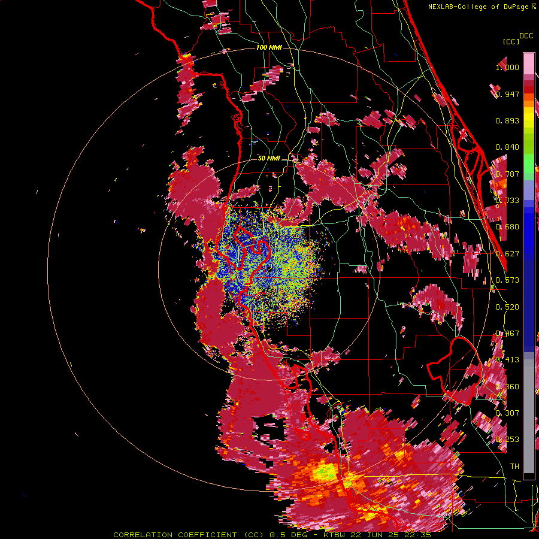Pick the gray low-value segment of color bar

tap(529, 416)
